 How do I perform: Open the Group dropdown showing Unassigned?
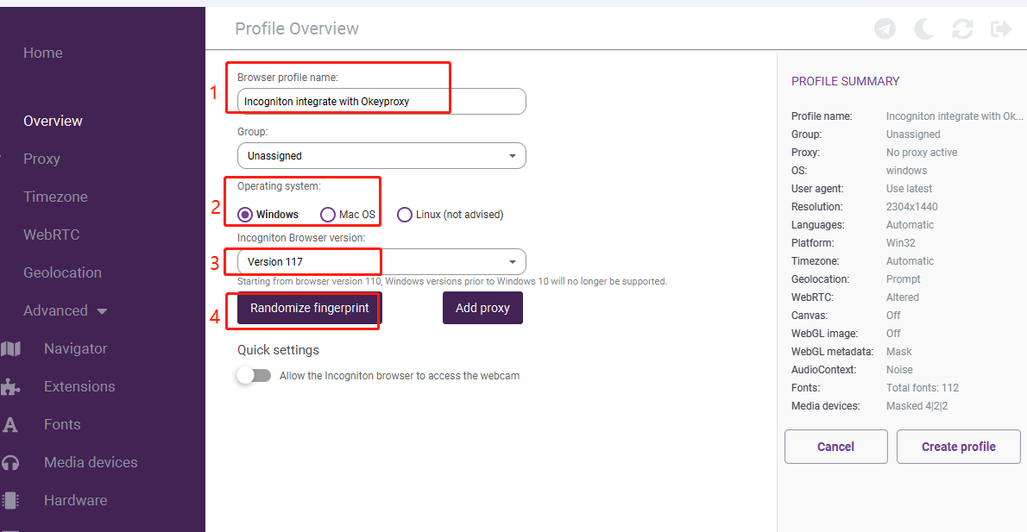coord(381,156)
